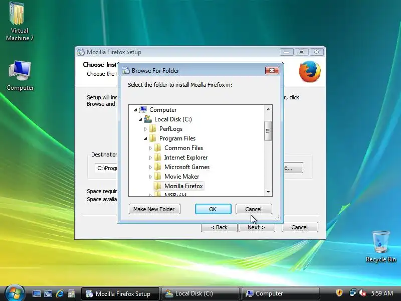Screen dimensions: 401x301
Task: Collapse the Computer tree node
Action: 135,110
